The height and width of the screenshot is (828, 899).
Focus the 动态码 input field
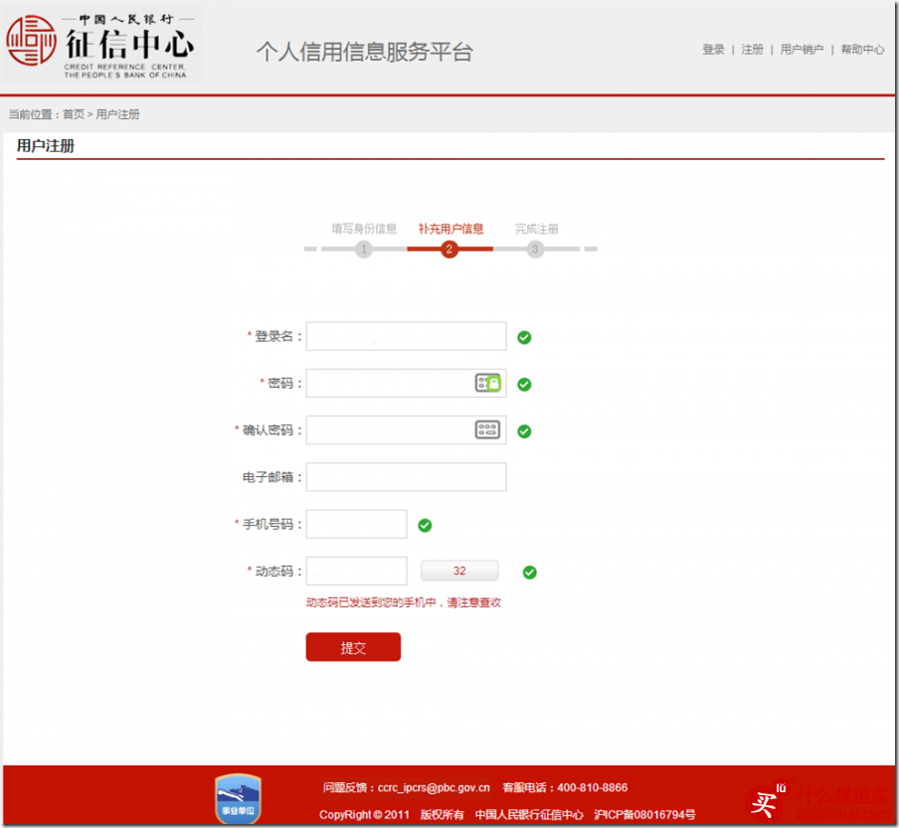(x=357, y=571)
